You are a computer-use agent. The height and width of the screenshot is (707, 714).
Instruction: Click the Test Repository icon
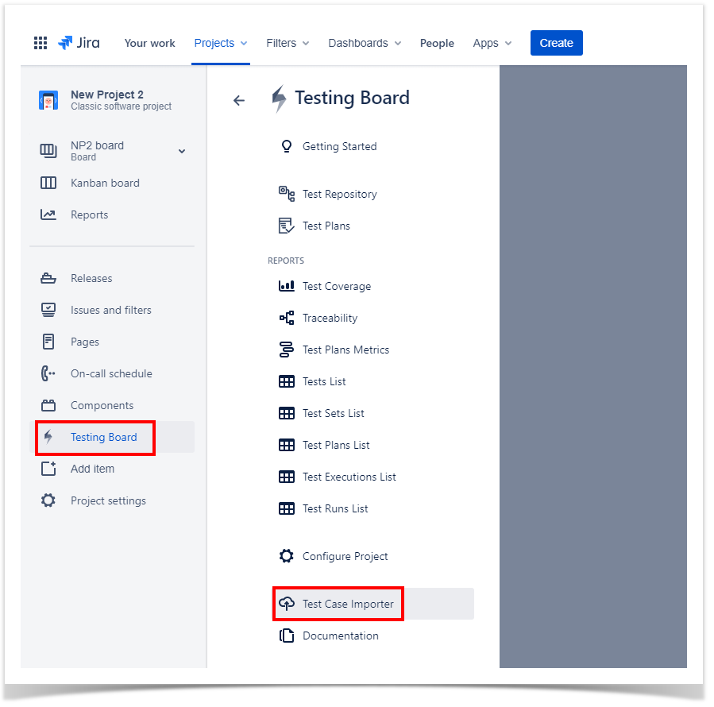[x=287, y=194]
